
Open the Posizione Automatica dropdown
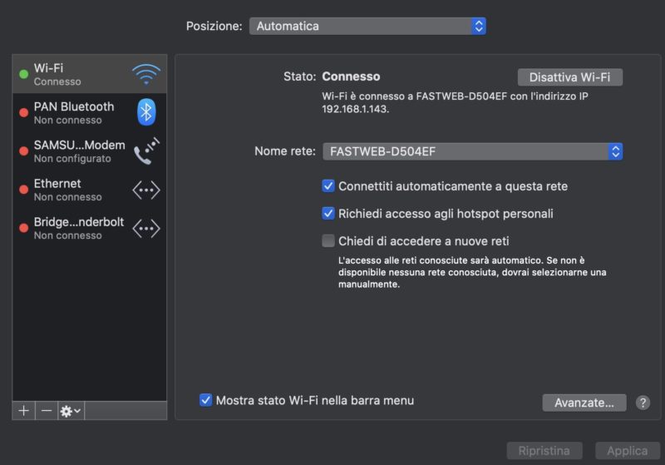pyautogui.click(x=367, y=26)
